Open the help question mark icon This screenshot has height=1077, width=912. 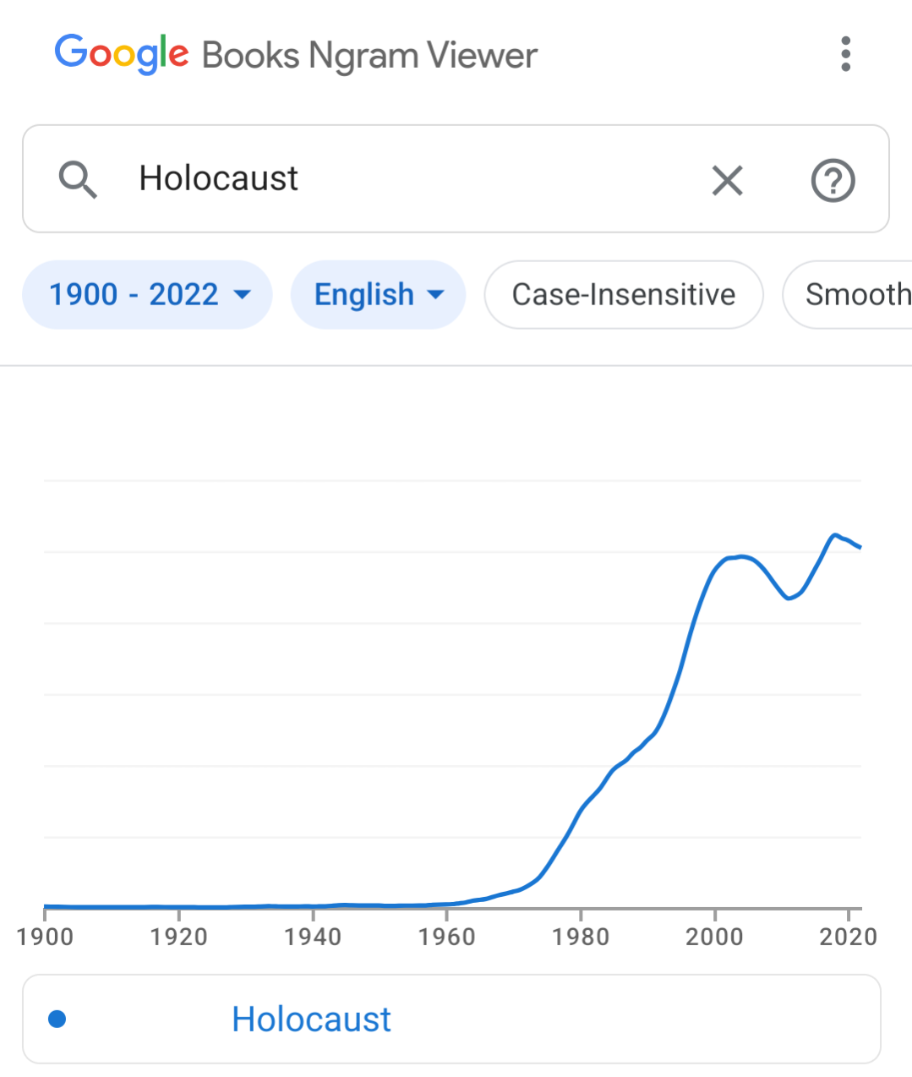(x=833, y=180)
